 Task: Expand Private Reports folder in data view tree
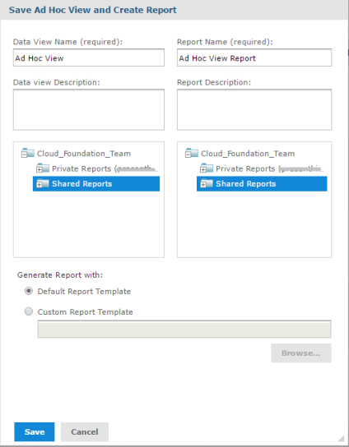tap(40, 169)
